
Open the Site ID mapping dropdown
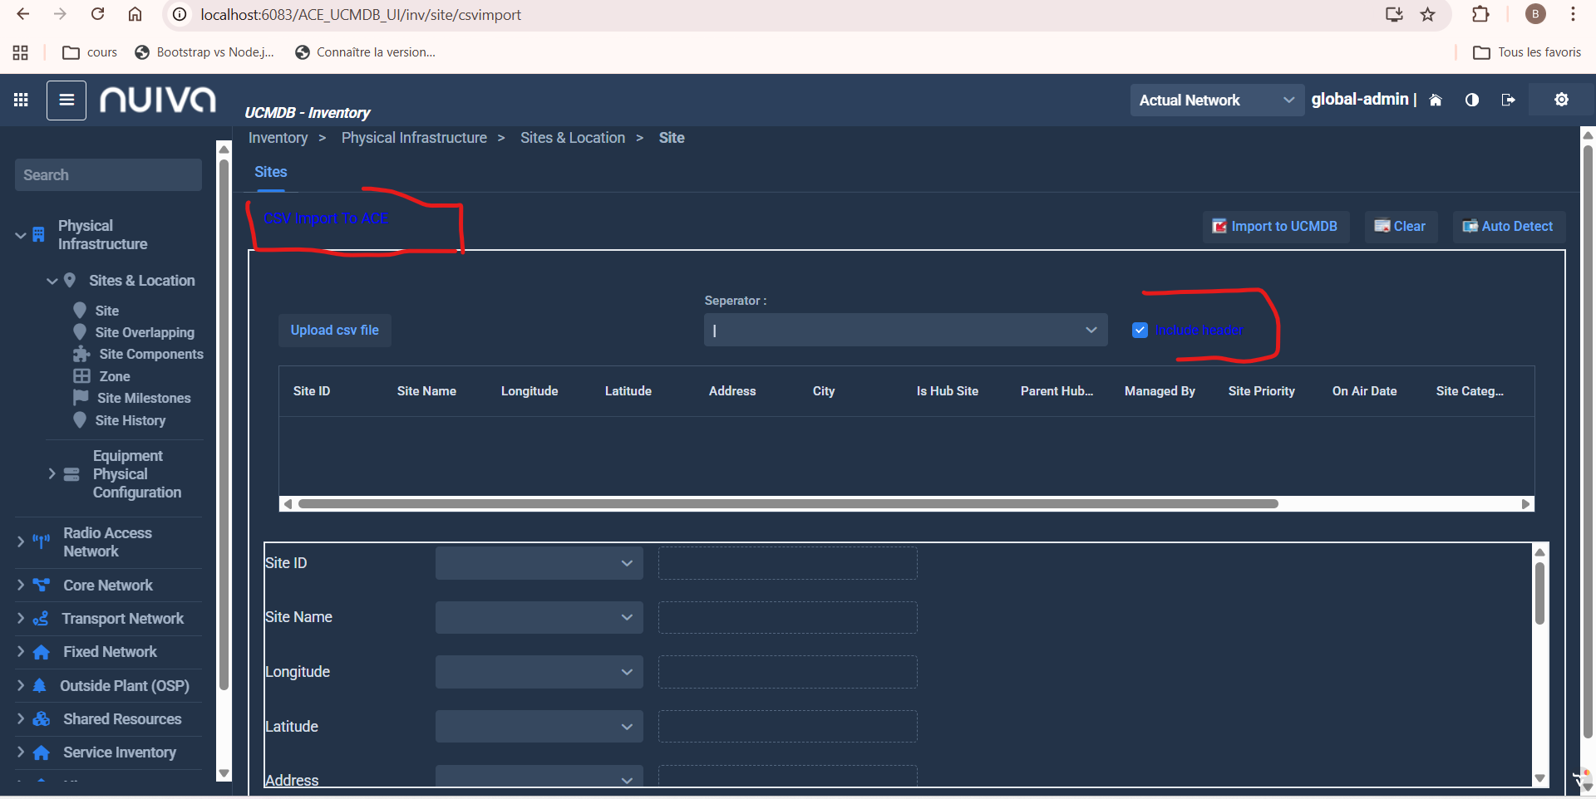(539, 563)
